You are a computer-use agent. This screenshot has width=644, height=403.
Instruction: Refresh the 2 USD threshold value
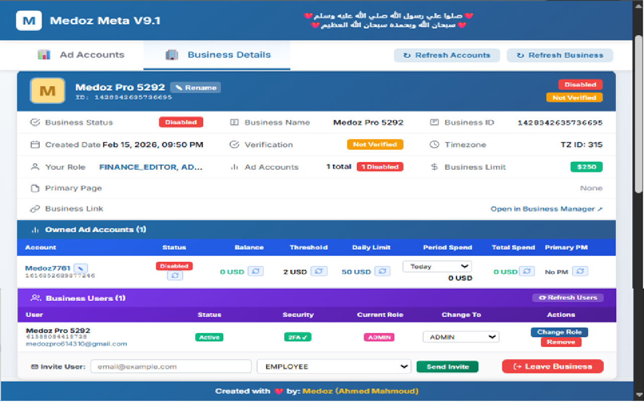(319, 272)
